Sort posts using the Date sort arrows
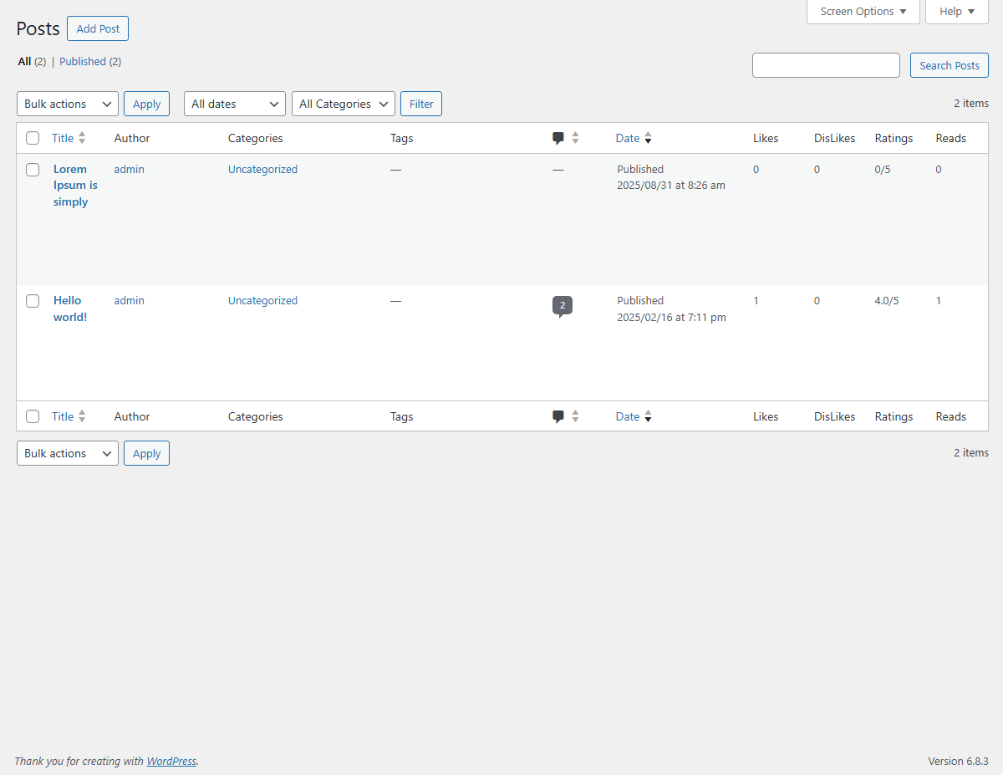1003x775 pixels. click(648, 137)
